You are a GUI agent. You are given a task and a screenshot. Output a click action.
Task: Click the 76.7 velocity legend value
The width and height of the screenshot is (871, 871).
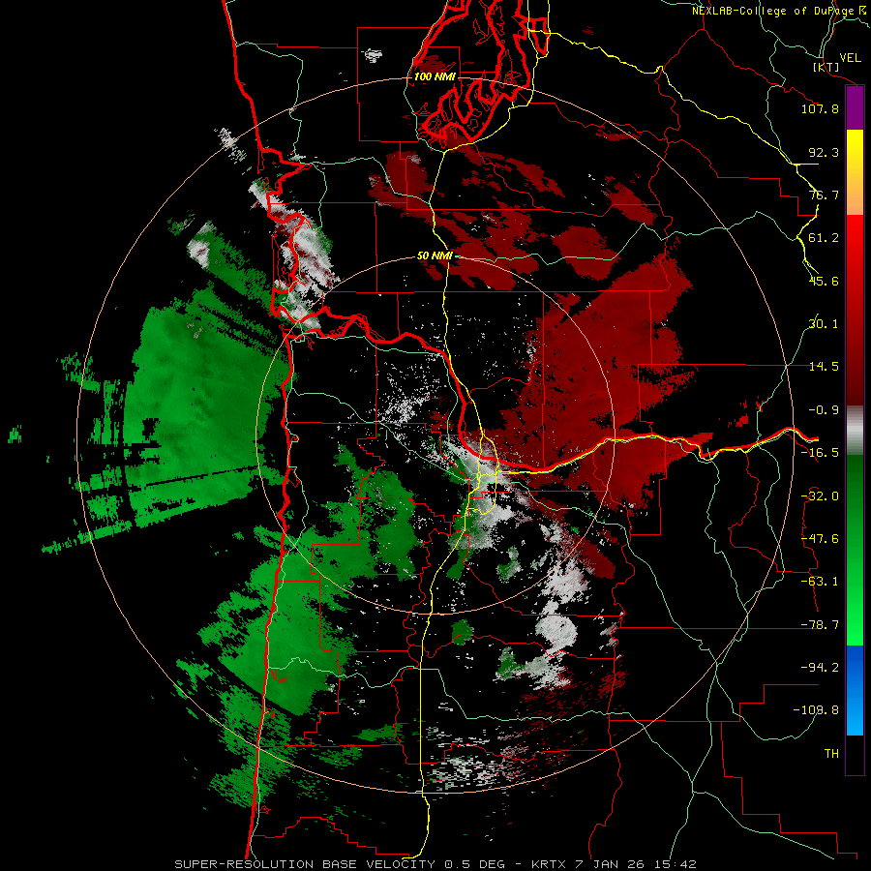tap(824, 195)
